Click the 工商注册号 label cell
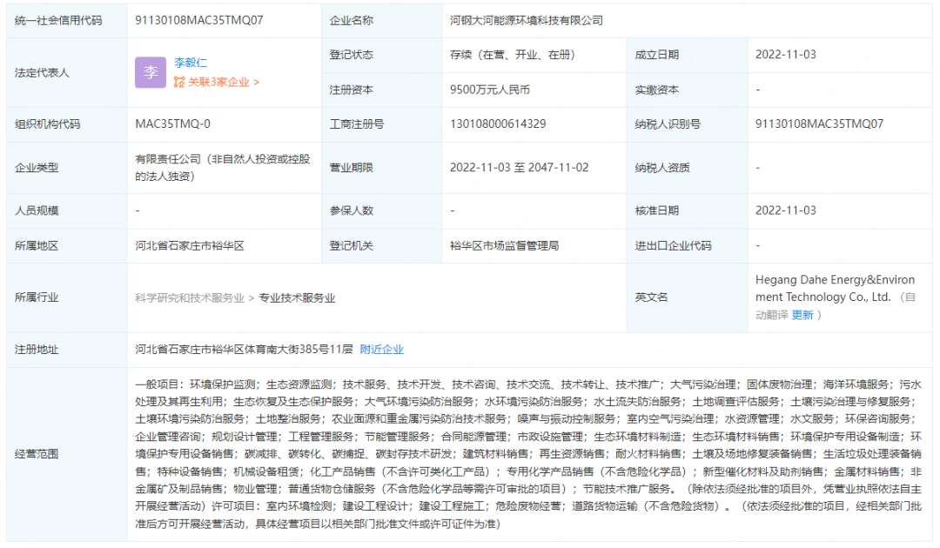The width and height of the screenshot is (940, 548). click(382, 124)
